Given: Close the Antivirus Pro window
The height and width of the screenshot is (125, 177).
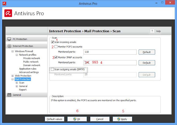Looking at the screenshot, I should pos(170,2).
